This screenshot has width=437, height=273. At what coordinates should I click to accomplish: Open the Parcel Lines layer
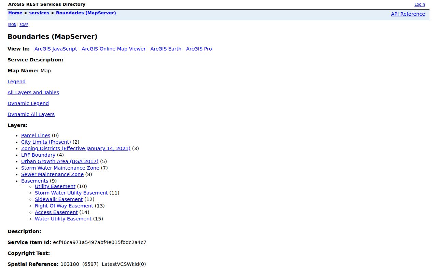pos(36,135)
